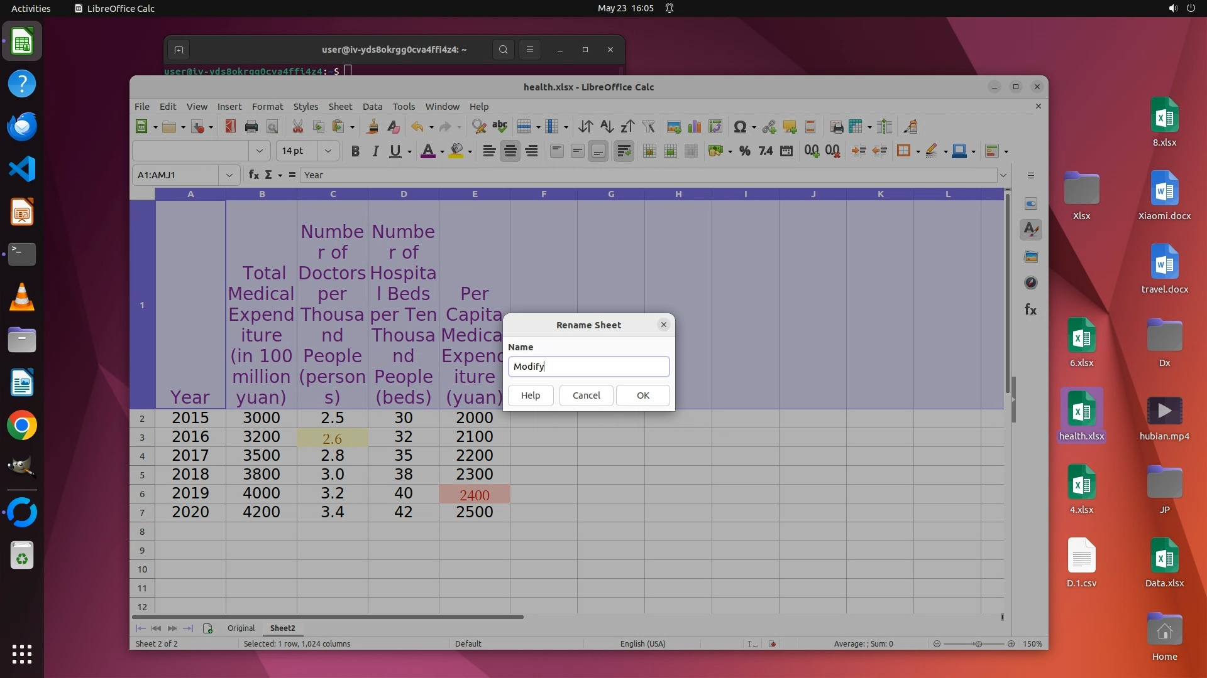Click the Print icon in toolbar
1207x678 pixels.
251,127
